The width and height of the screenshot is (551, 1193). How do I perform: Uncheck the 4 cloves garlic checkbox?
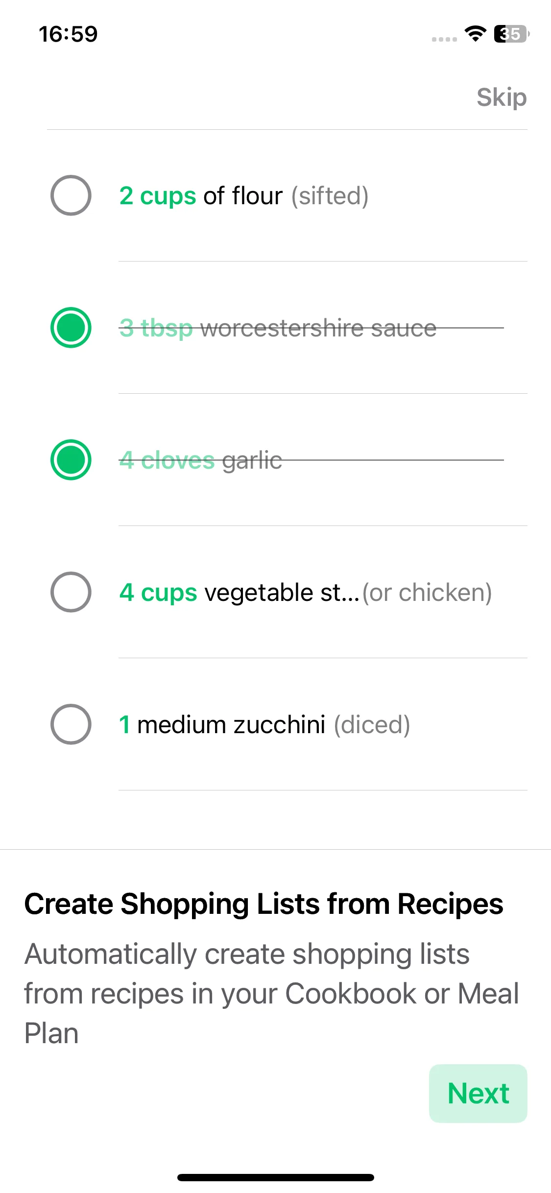tap(71, 460)
